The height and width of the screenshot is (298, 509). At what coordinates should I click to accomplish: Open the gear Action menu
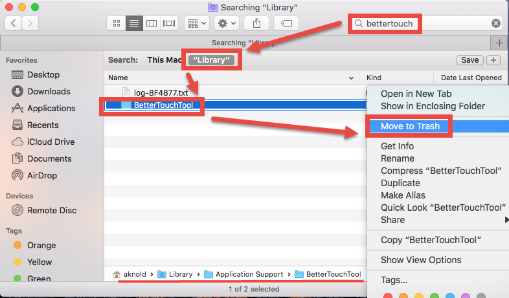[x=227, y=23]
